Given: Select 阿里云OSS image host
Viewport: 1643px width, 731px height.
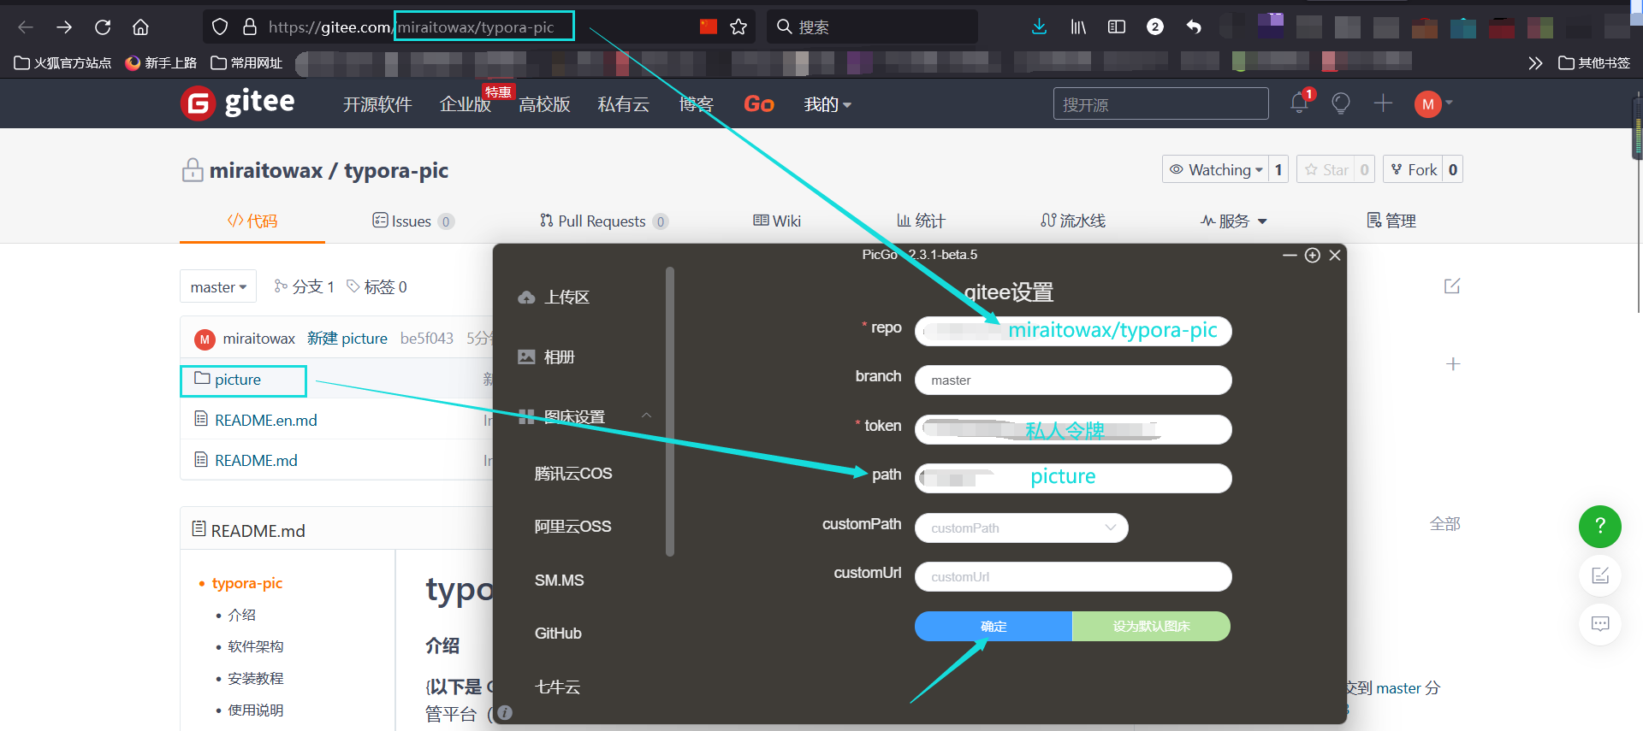Looking at the screenshot, I should [572, 527].
